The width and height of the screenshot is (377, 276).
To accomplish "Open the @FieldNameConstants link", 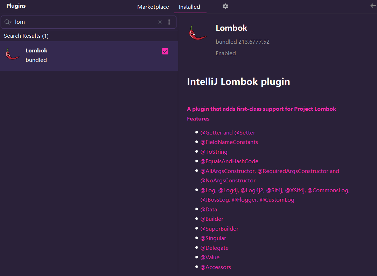I will pos(229,142).
